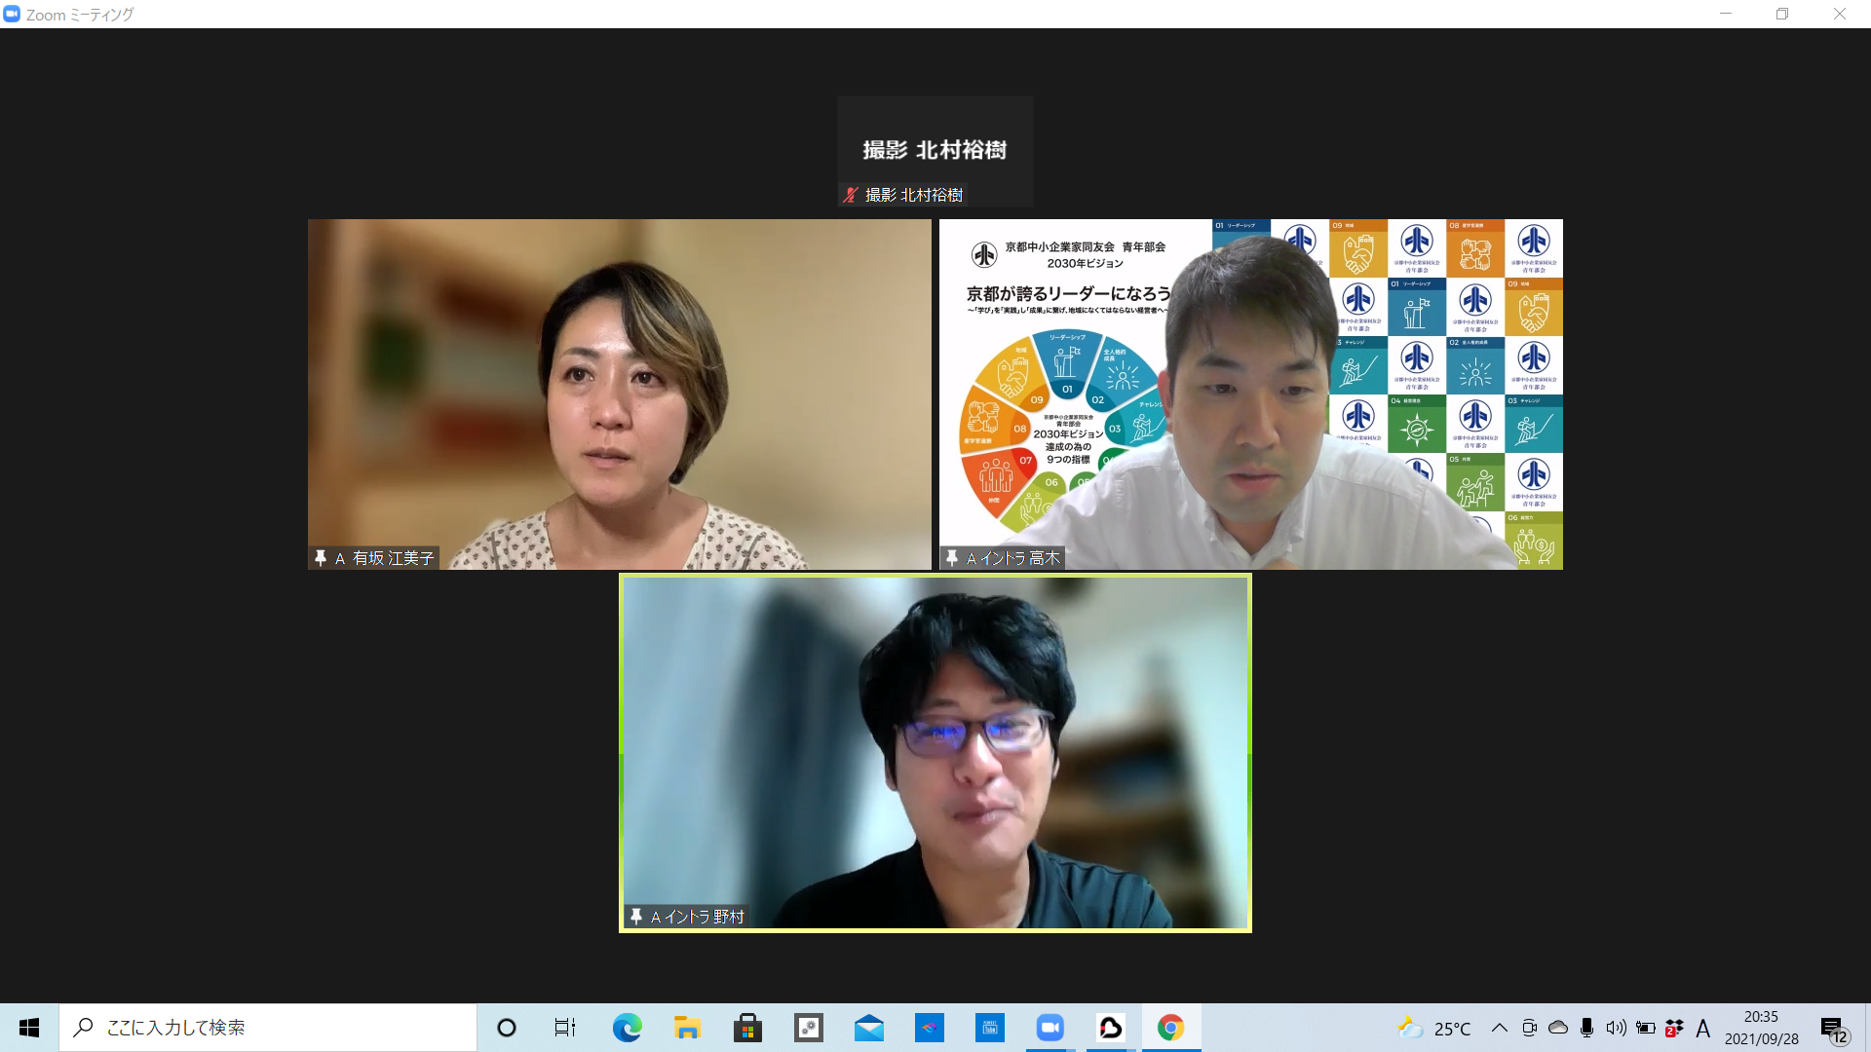
Task: Select the イントラ 野村 active speaker tile
Action: click(935, 753)
